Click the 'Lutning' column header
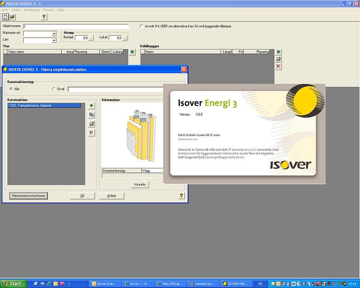 [x=117, y=52]
